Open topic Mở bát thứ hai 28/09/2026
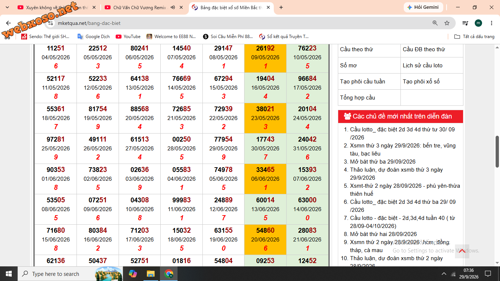500x281 pixels. tap(383, 234)
